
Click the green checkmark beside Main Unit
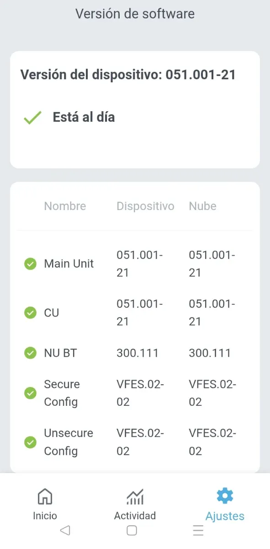[x=30, y=264]
